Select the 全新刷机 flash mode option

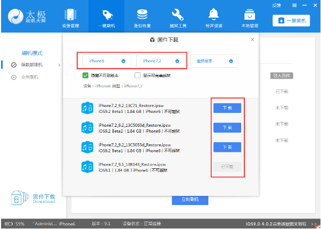[30, 77]
